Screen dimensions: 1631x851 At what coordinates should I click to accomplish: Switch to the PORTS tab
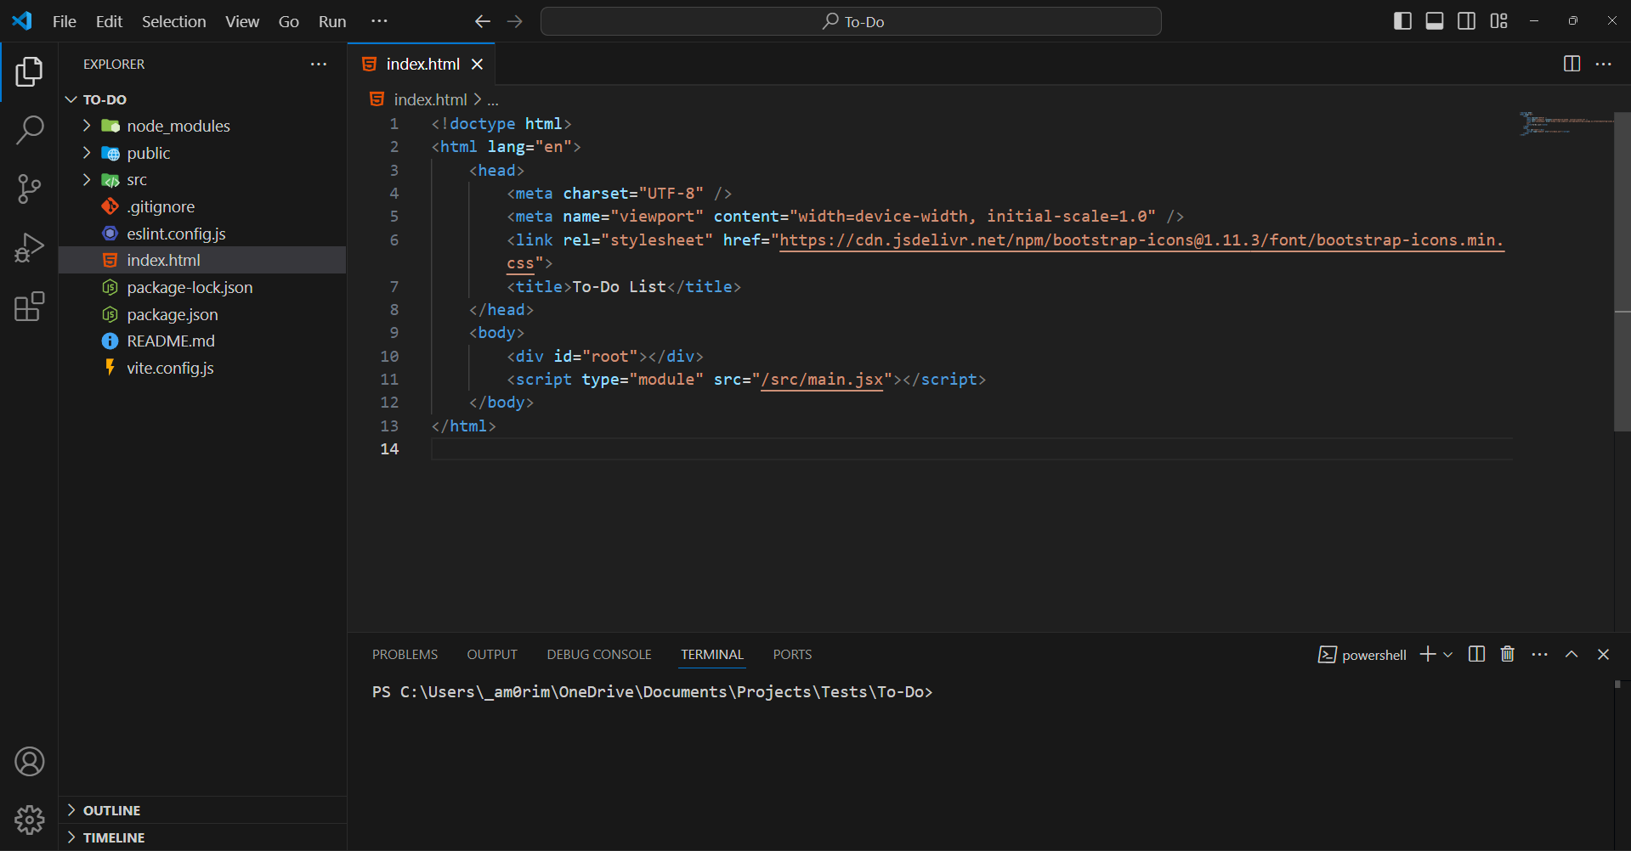point(792,655)
